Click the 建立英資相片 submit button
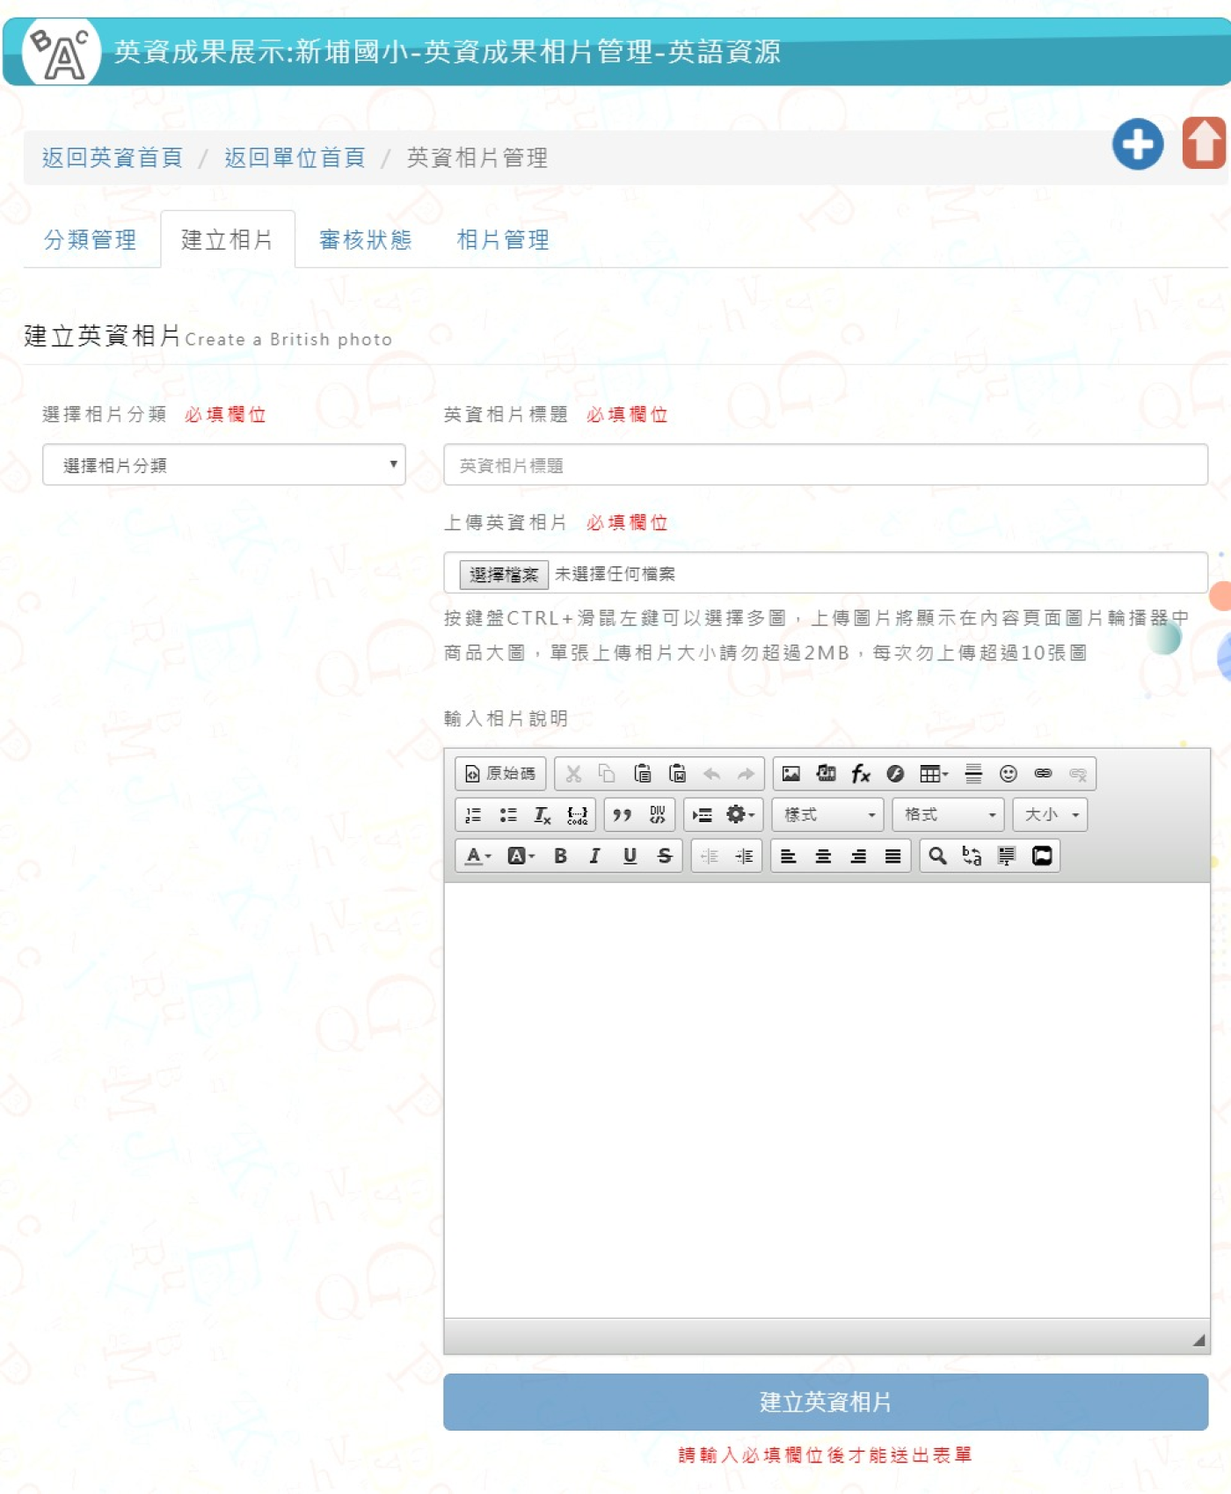The image size is (1231, 1494). coord(825,1402)
